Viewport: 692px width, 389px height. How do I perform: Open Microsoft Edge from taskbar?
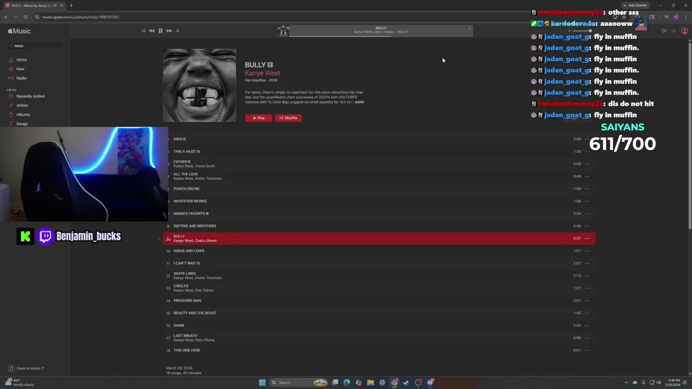pos(347,383)
